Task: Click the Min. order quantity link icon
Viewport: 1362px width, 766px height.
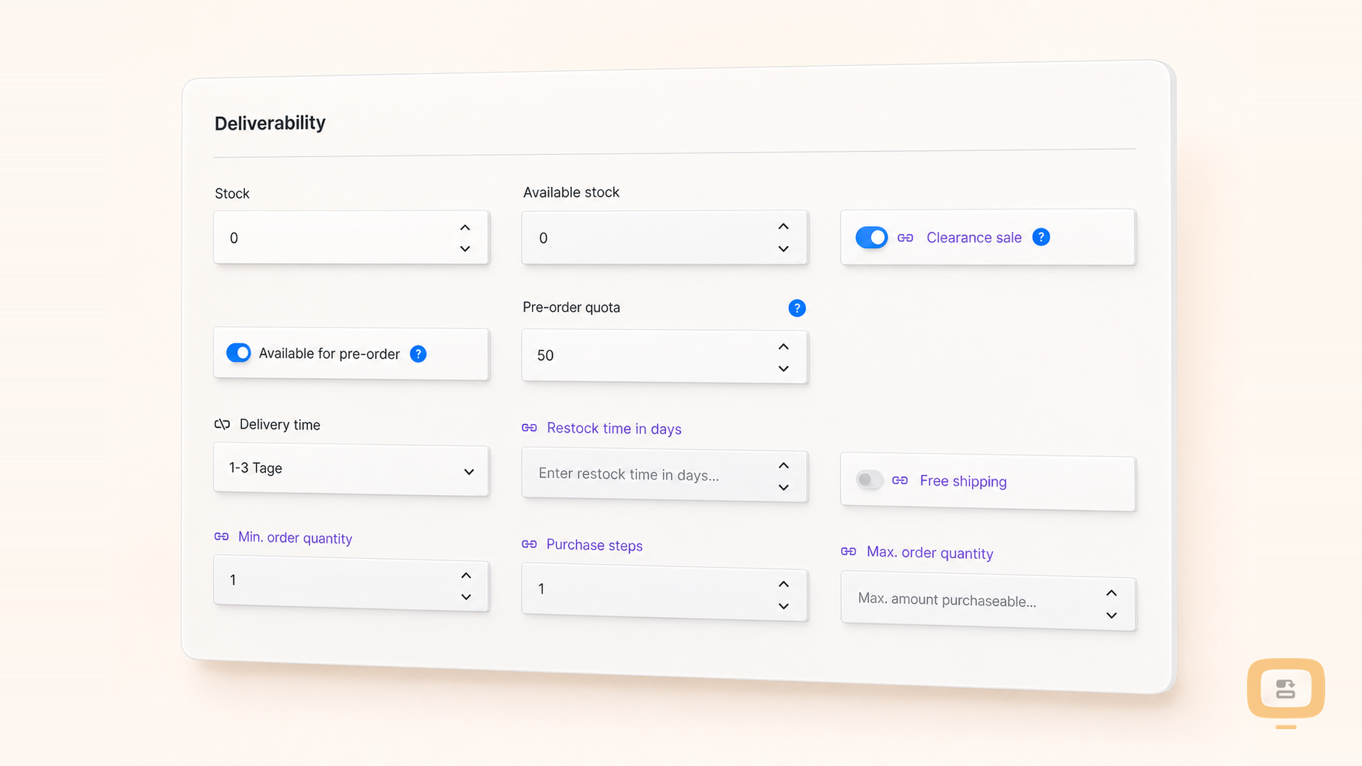Action: coord(221,536)
